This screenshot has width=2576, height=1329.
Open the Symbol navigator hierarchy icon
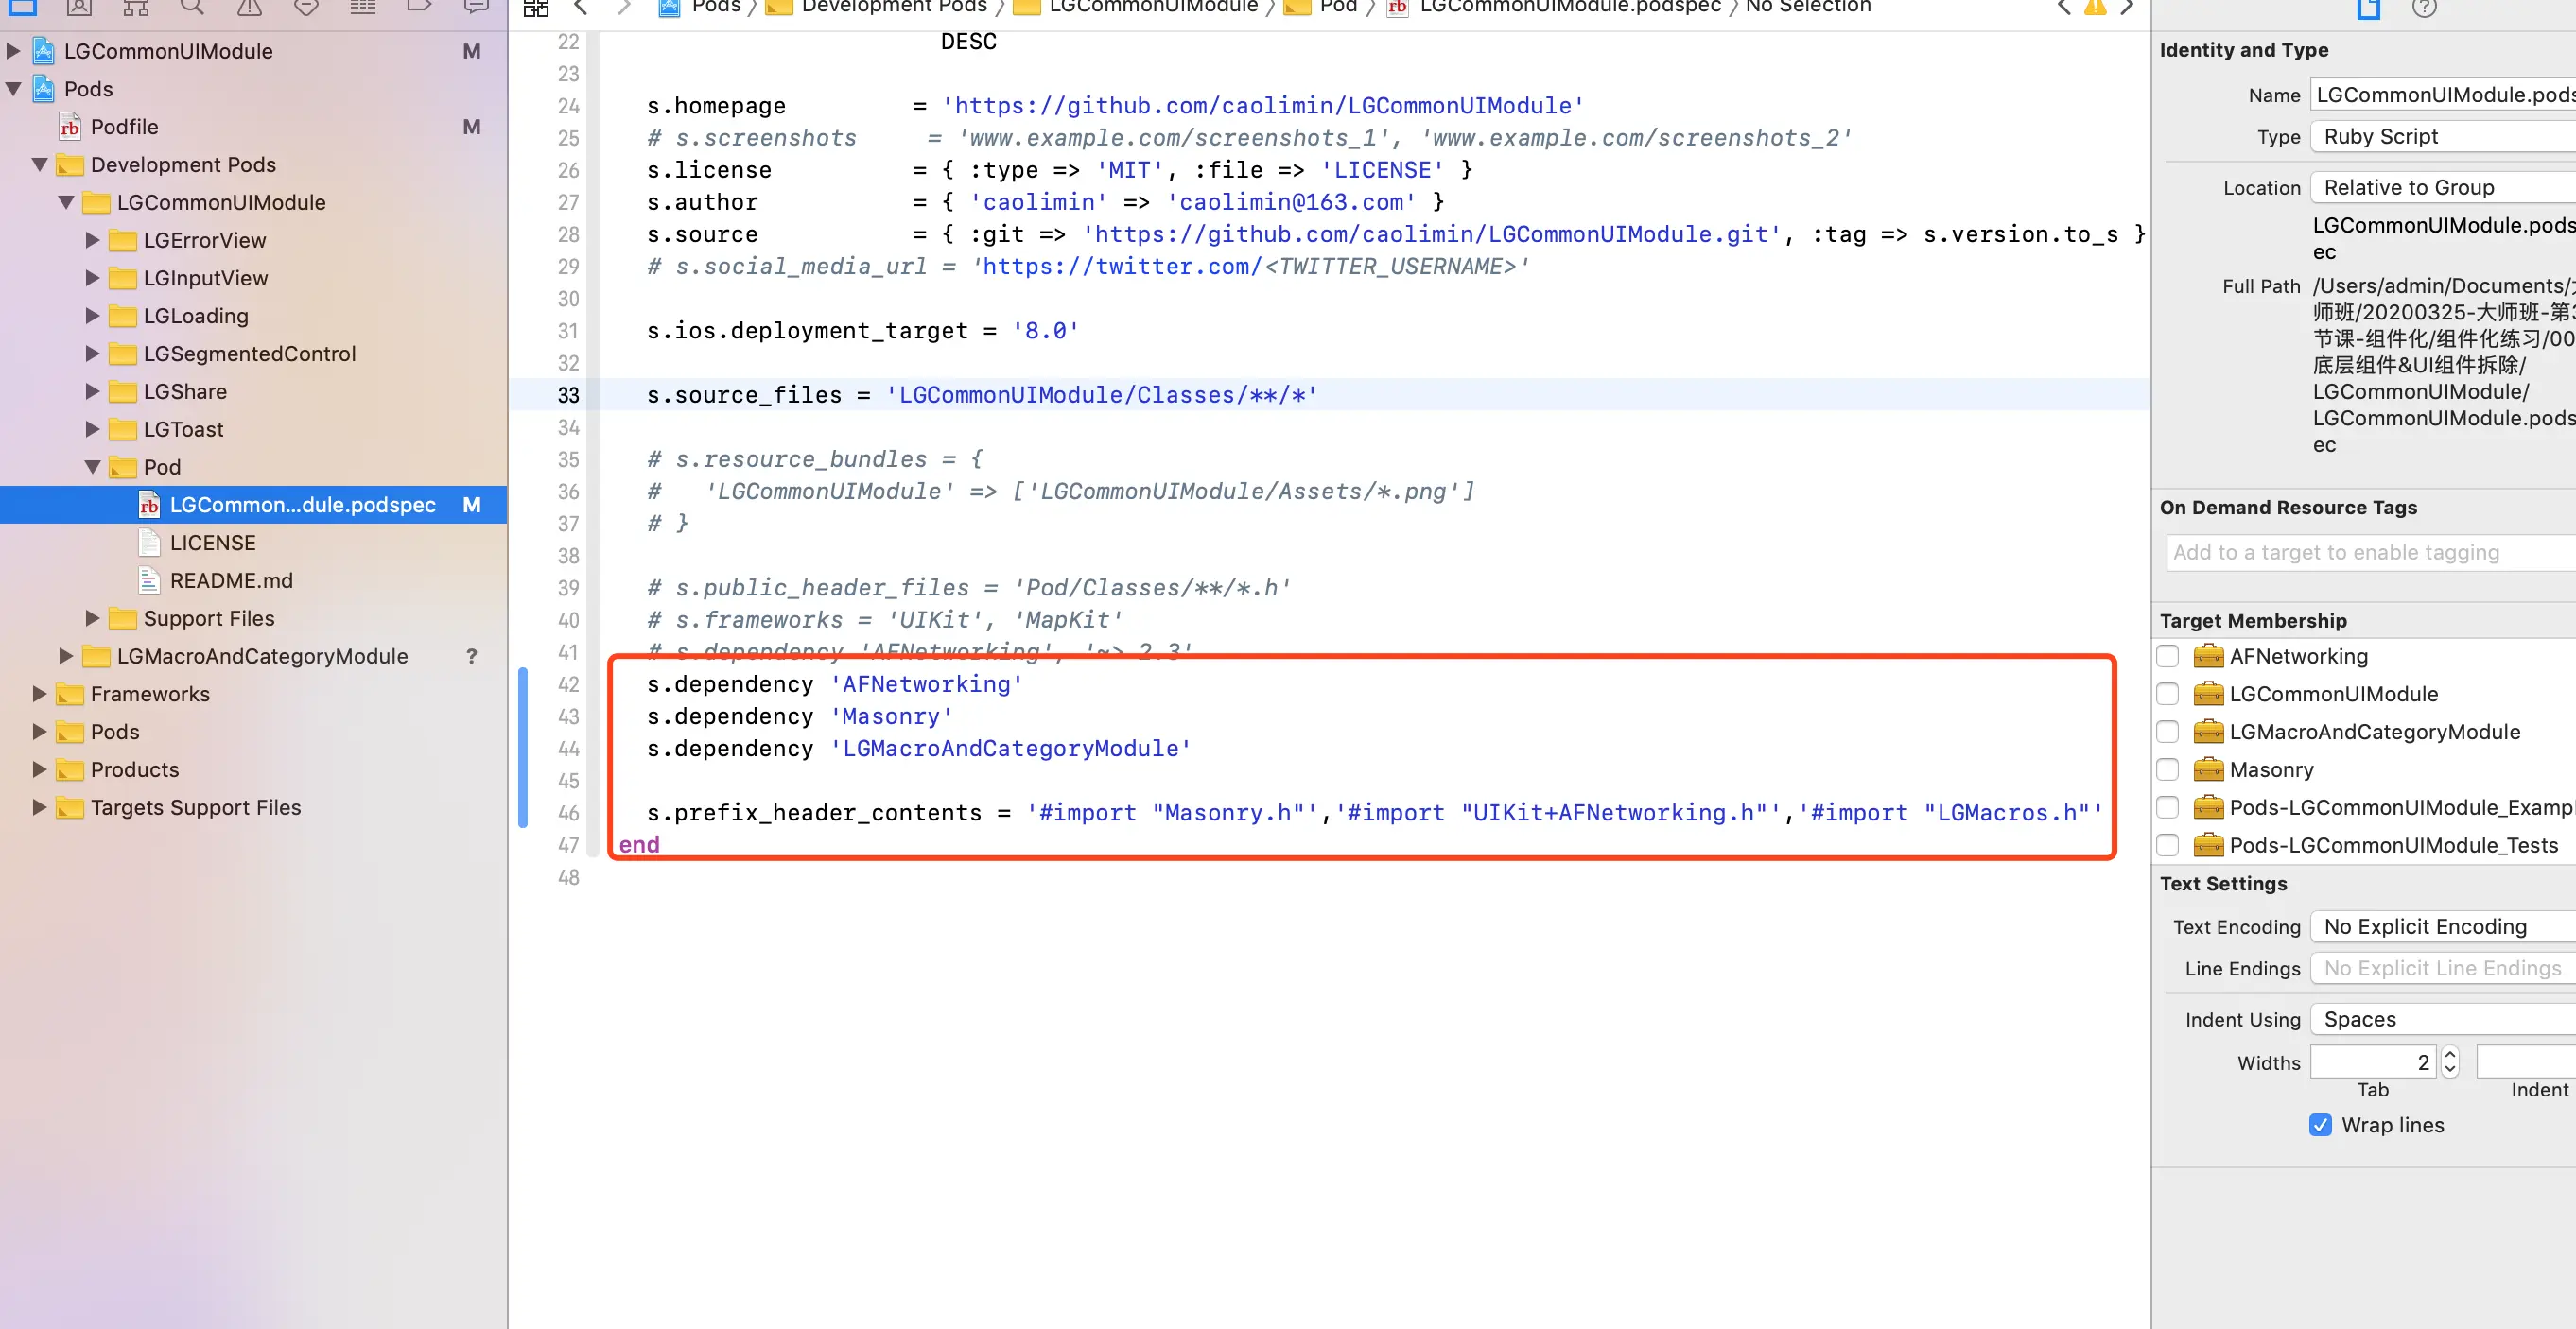point(136,7)
